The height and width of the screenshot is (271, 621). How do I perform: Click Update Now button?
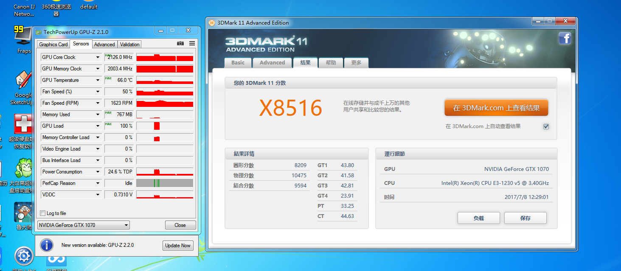[x=178, y=246]
